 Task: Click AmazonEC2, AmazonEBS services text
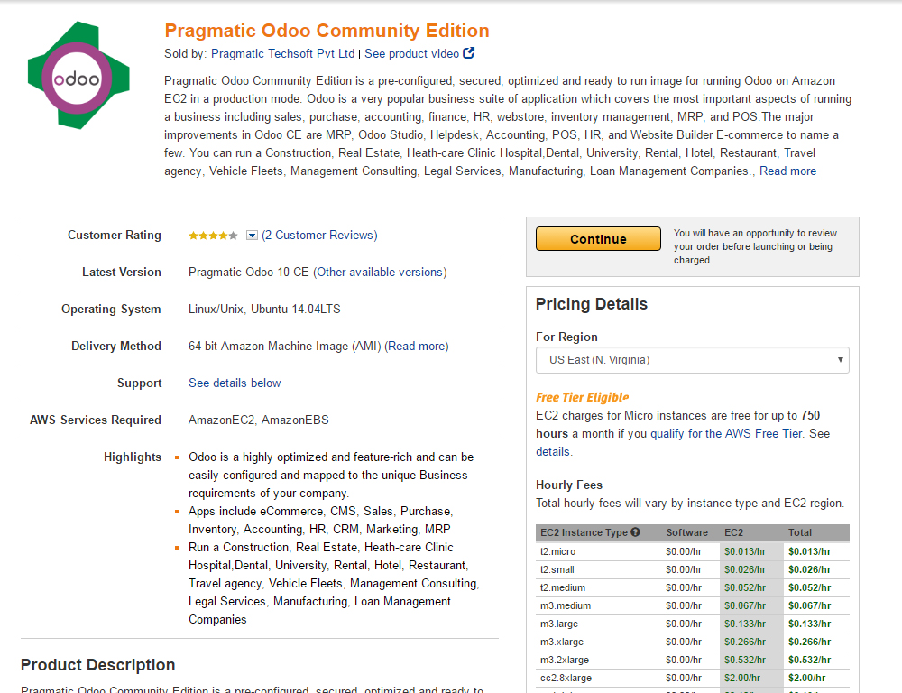pyautogui.click(x=259, y=420)
